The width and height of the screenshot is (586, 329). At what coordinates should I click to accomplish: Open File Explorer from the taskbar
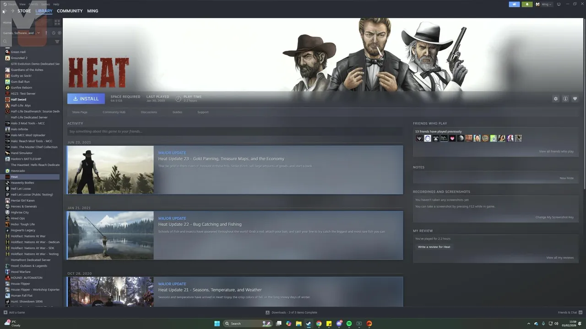click(298, 324)
